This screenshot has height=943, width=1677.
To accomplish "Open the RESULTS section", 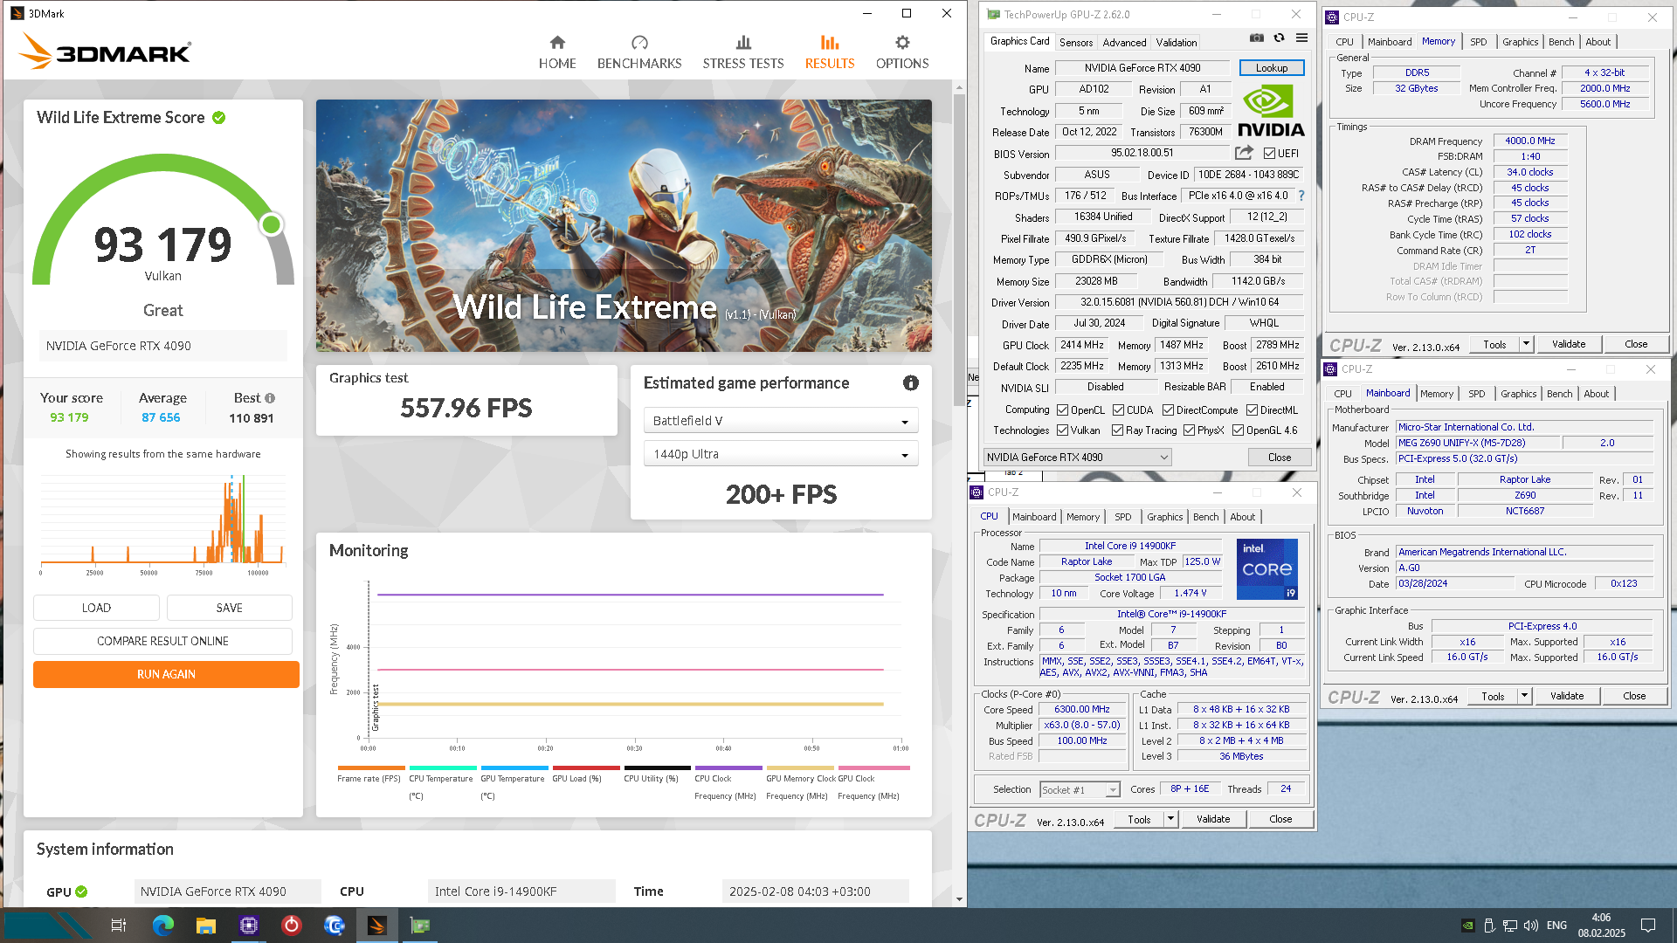I will click(830, 52).
